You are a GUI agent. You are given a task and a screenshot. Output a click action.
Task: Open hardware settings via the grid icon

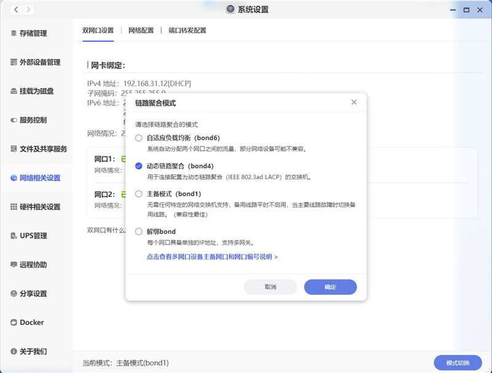(14, 207)
